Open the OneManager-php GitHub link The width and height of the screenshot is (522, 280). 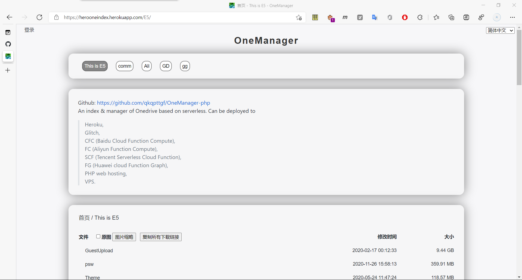click(x=154, y=103)
